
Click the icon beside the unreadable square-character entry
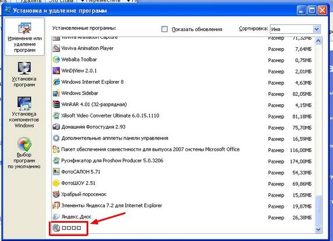click(56, 228)
